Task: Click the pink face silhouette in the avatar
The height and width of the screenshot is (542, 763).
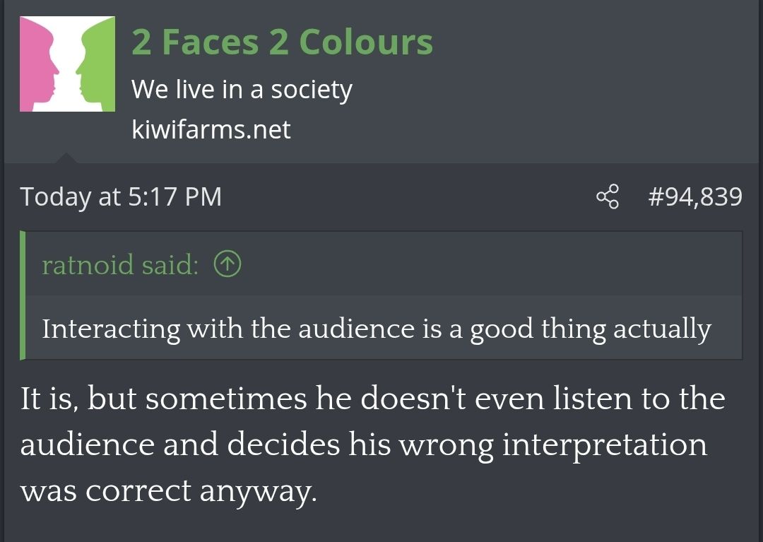Action: (35, 64)
